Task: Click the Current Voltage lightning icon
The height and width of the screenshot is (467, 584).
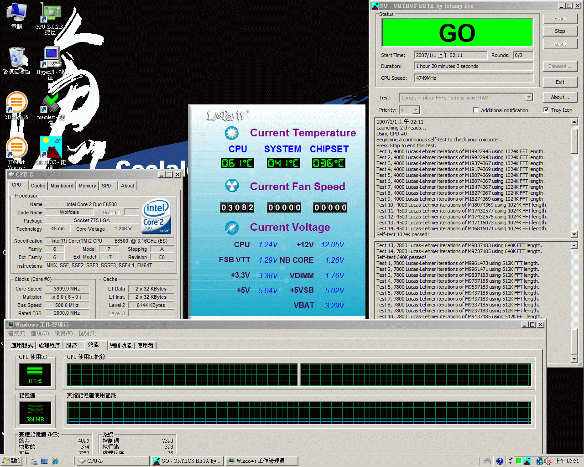Action: click(x=232, y=227)
